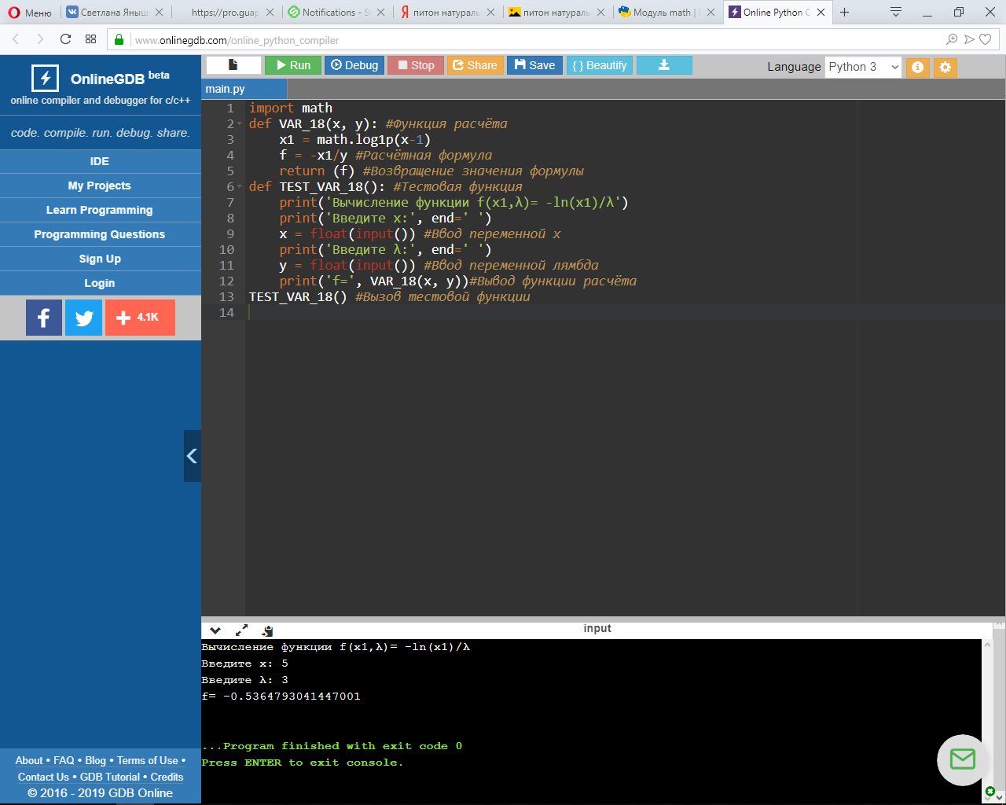This screenshot has width=1006, height=805.
Task: Collapse the left sidebar with arrow
Action: click(x=192, y=456)
